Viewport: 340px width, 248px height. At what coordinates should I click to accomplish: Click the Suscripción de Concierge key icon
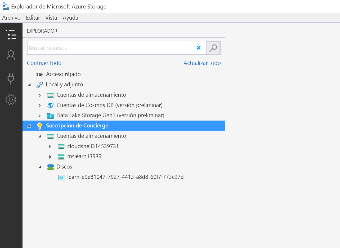coord(40,126)
